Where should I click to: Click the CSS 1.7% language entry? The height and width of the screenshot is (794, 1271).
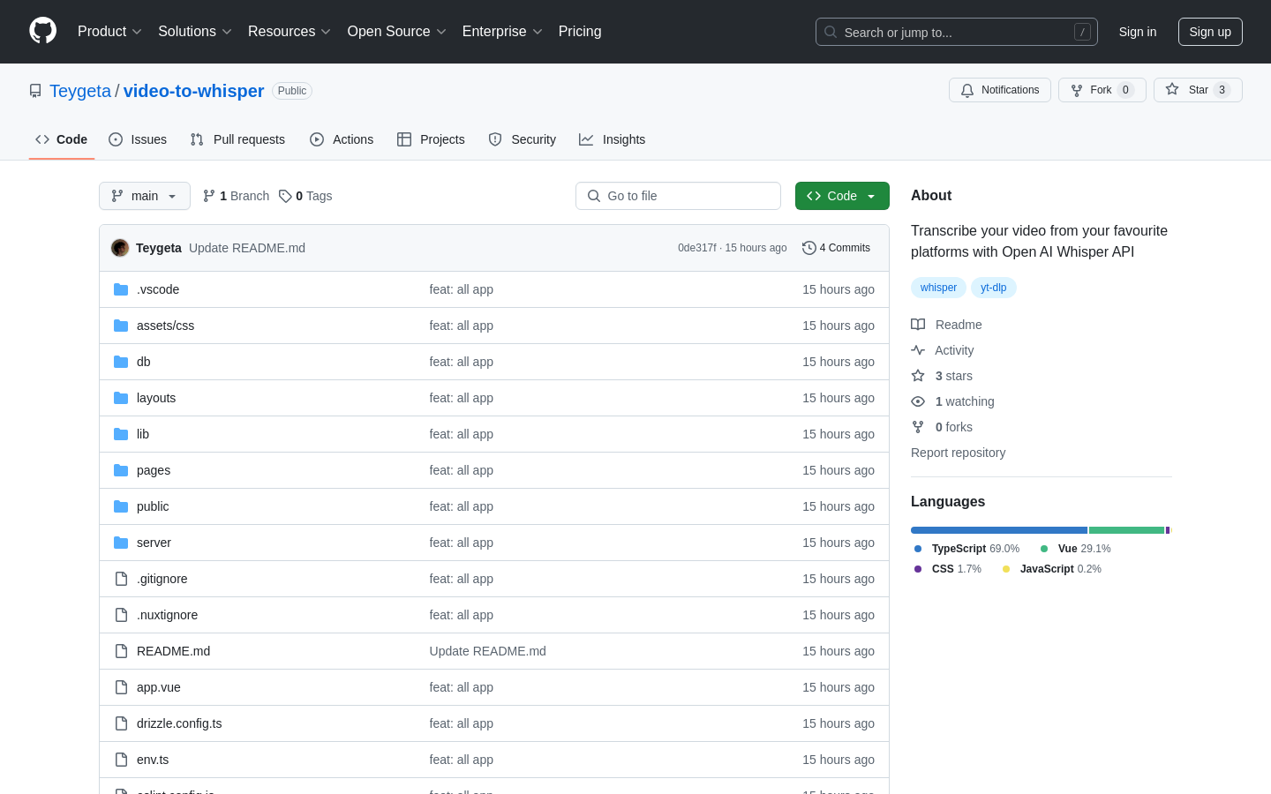tap(947, 569)
